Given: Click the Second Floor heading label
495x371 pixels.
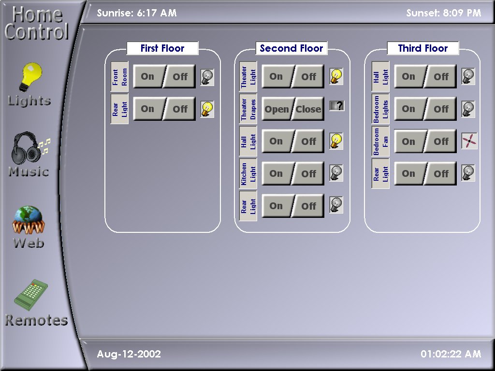Looking at the screenshot, I should [291, 48].
